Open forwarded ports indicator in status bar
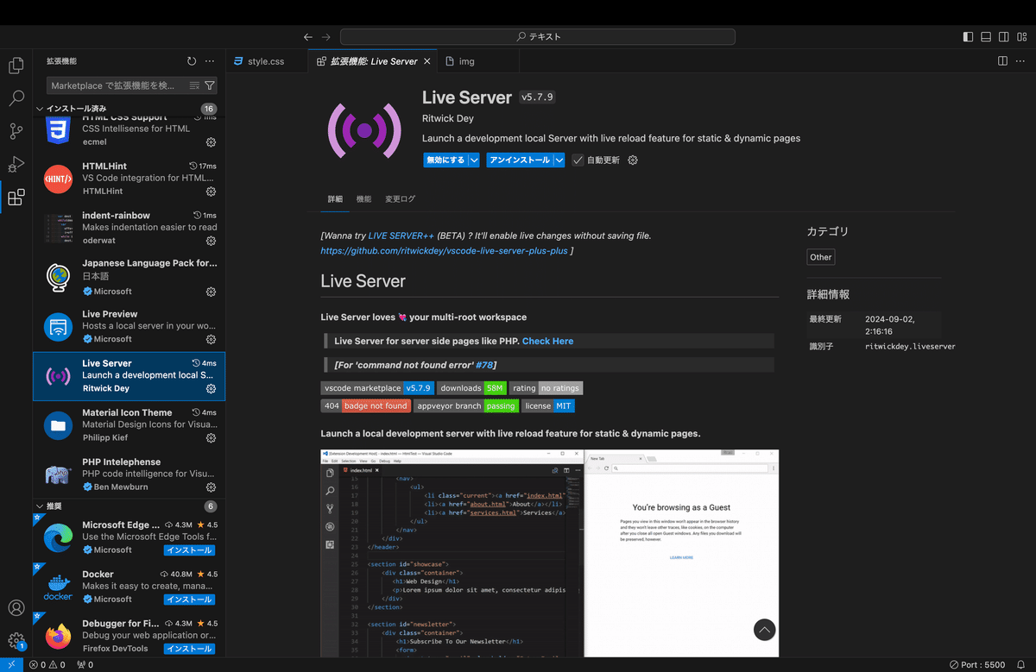Image resolution: width=1036 pixels, height=672 pixels. tap(85, 665)
